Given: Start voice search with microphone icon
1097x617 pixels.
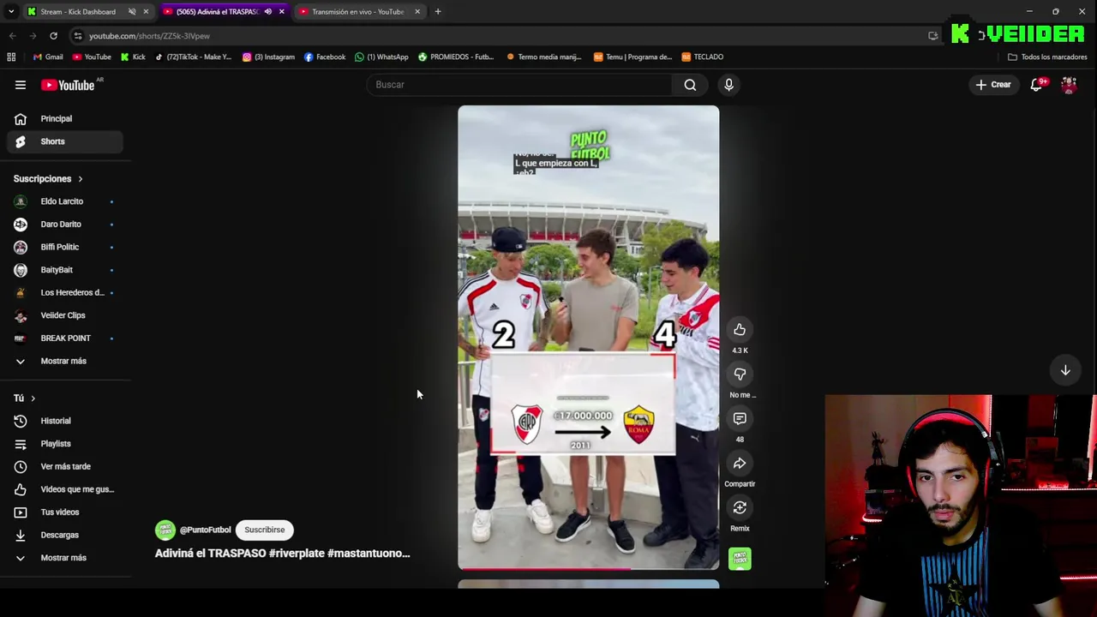Looking at the screenshot, I should coord(728,85).
